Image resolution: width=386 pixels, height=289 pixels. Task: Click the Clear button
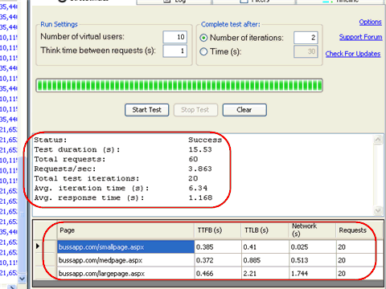[x=244, y=110]
